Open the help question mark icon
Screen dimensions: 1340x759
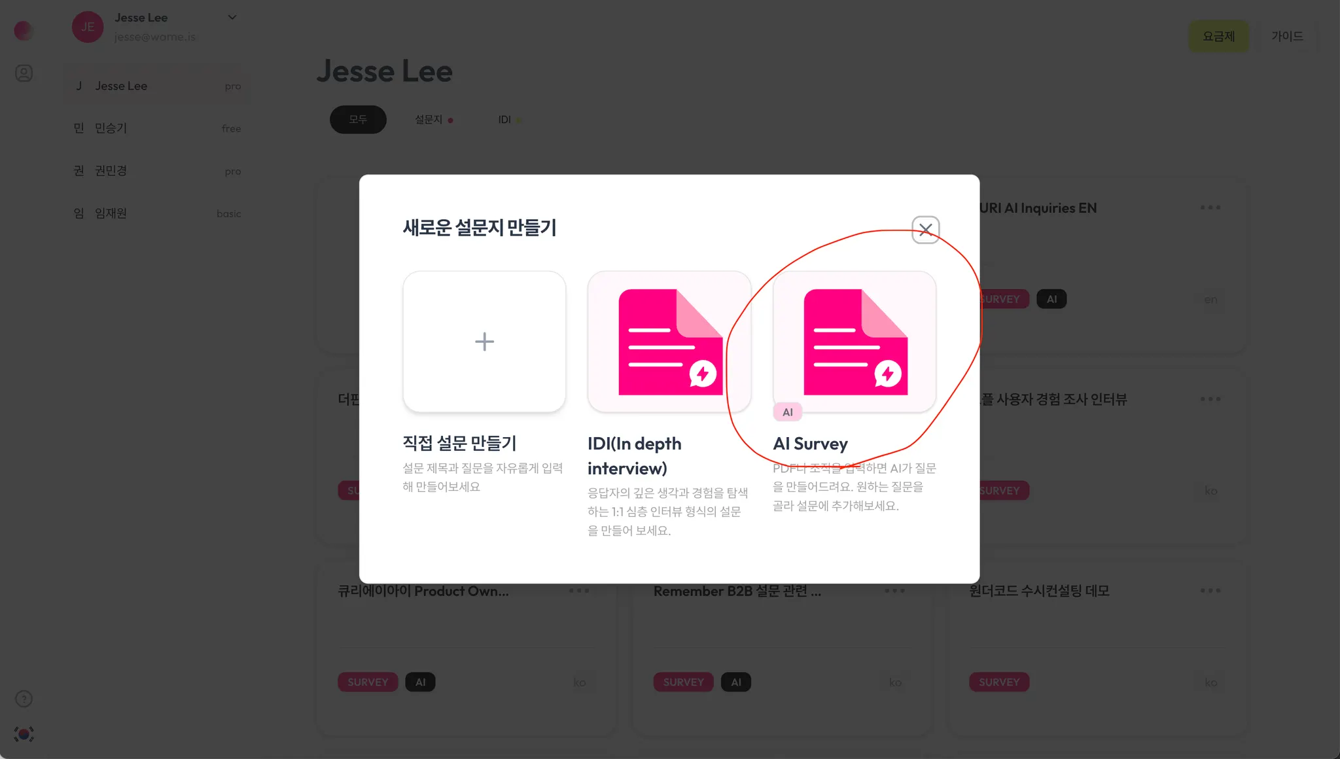(24, 699)
